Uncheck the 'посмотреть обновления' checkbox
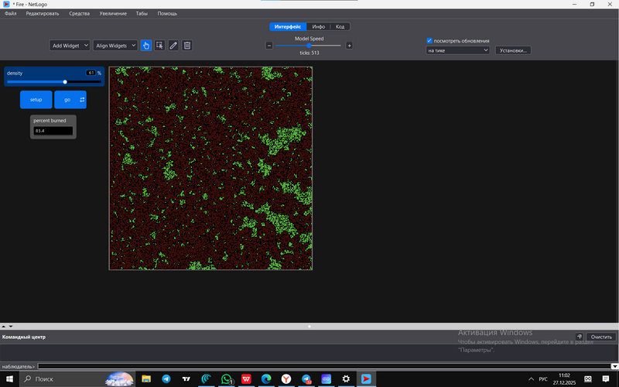The image size is (619, 387). [x=429, y=40]
